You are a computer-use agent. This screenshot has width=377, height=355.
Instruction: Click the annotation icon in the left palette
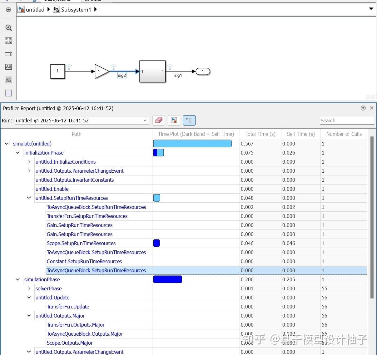pos(8,67)
